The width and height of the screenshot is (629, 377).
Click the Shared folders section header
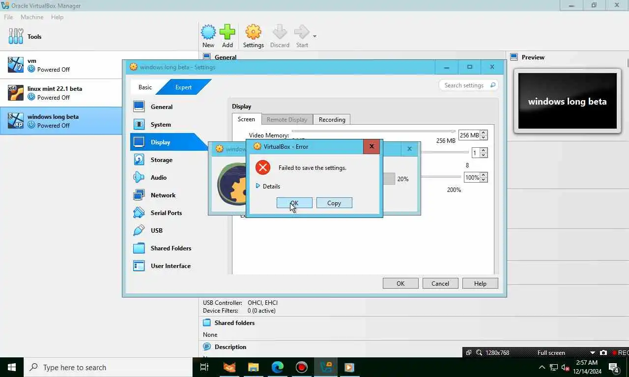[234, 323]
